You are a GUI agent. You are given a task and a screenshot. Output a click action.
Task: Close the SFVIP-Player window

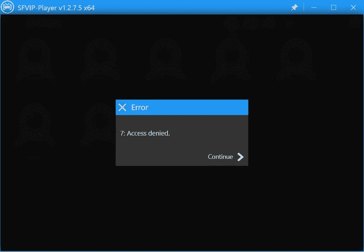tap(353, 8)
